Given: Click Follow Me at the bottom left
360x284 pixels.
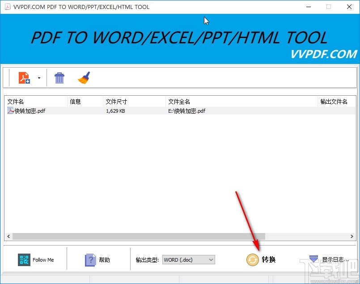Looking at the screenshot, I should point(43,259).
